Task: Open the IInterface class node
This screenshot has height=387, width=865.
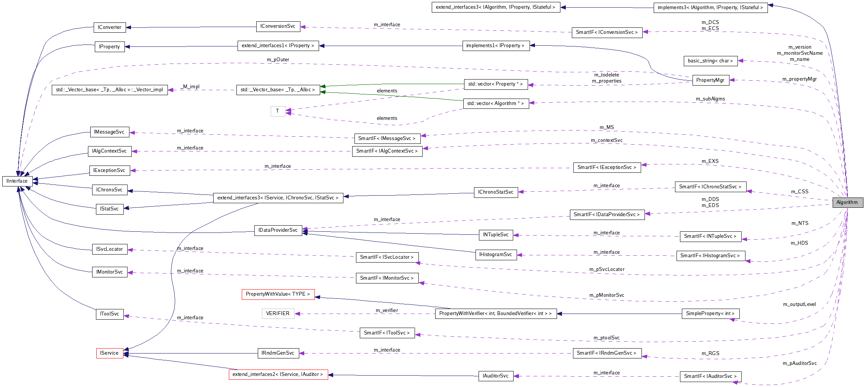Action: [17, 181]
